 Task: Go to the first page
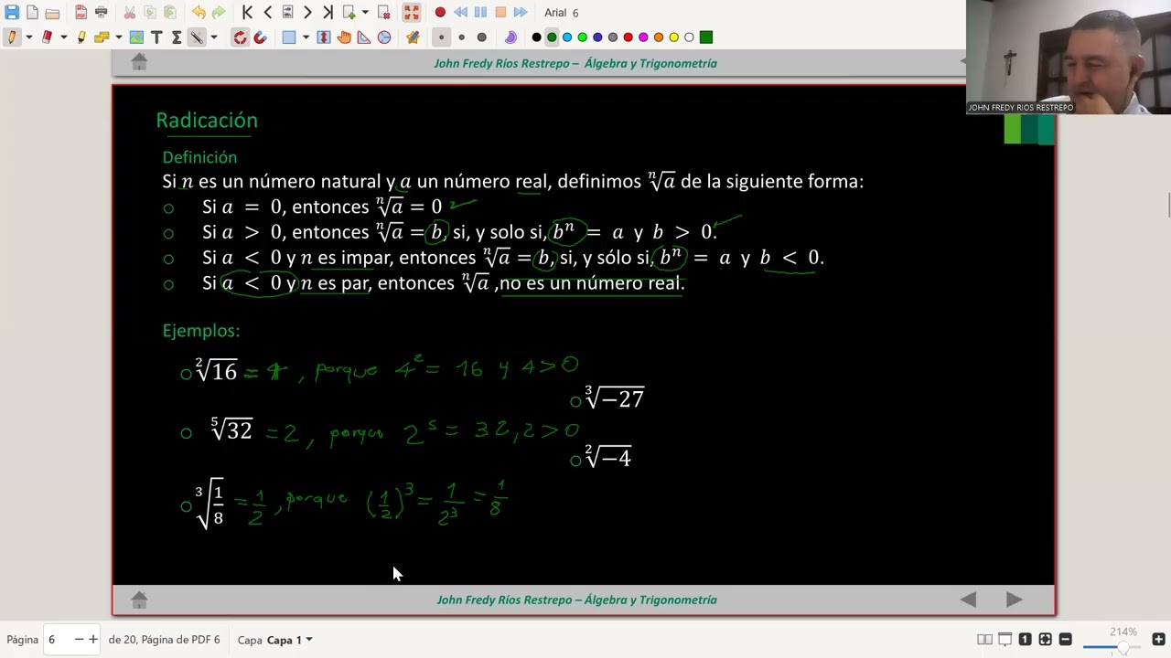click(247, 13)
